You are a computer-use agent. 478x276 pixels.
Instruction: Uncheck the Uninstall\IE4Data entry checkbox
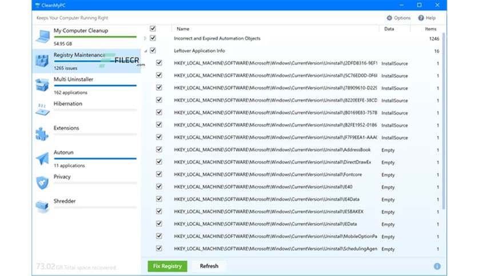tap(159, 199)
